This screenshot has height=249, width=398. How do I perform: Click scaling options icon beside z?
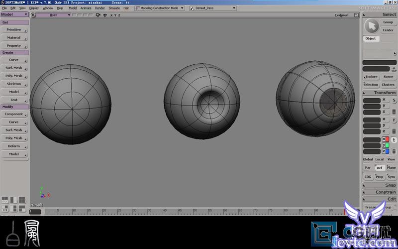(x=394, y=112)
